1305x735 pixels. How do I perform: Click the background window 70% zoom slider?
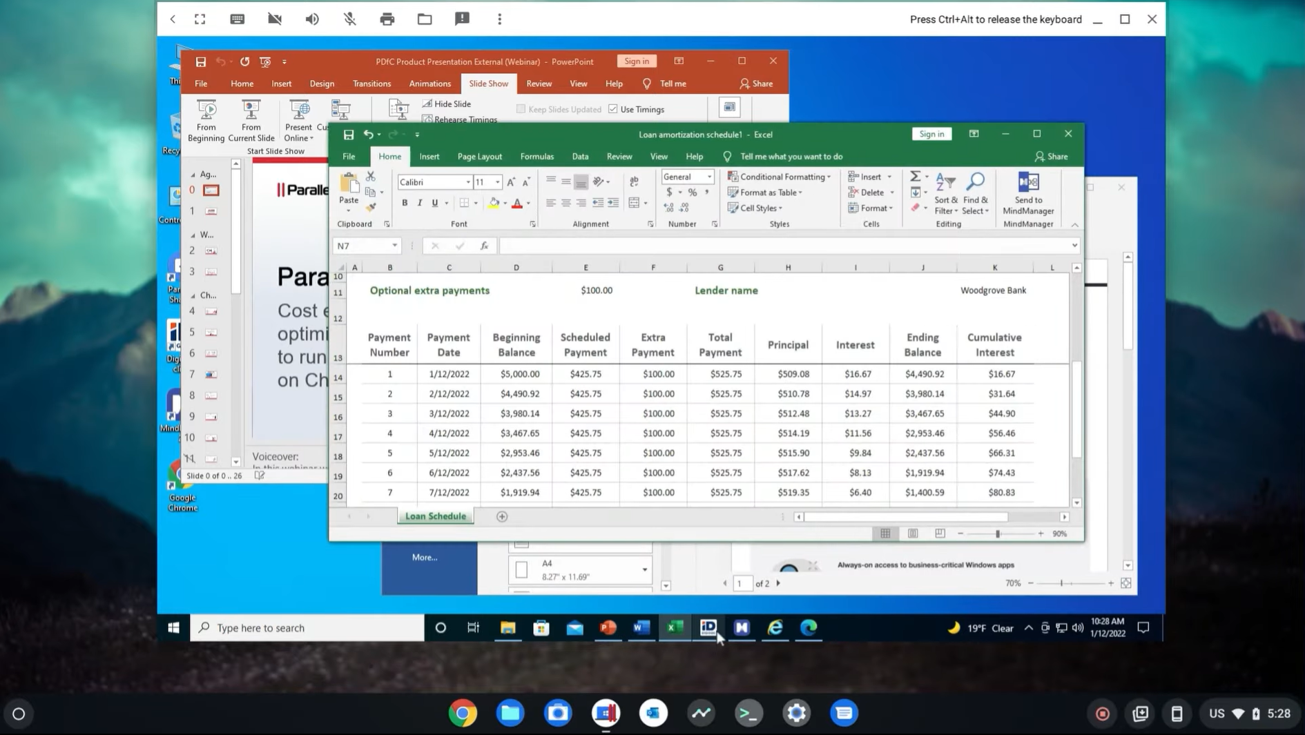tap(1061, 583)
